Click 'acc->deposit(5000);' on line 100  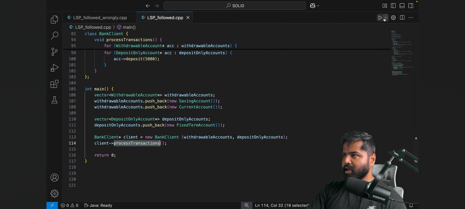pos(136,59)
